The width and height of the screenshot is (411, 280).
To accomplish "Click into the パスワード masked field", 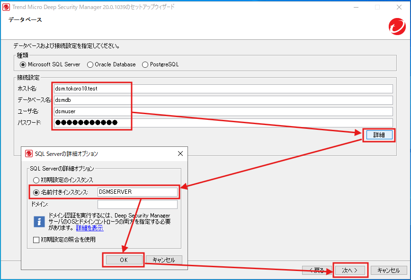I will [223, 122].
